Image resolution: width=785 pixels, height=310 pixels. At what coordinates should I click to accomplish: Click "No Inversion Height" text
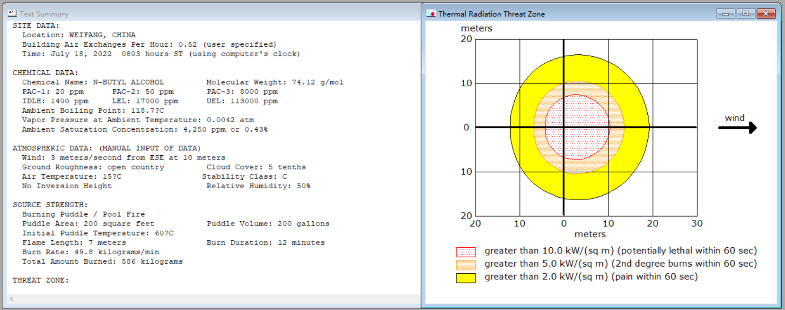tap(67, 186)
